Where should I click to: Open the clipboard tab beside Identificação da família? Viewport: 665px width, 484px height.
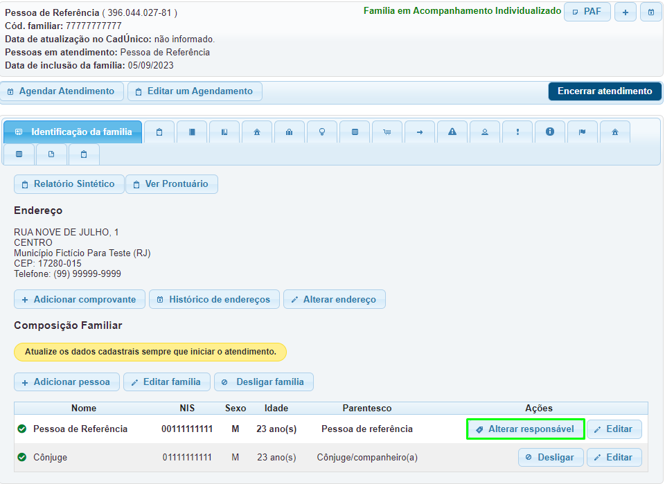click(159, 132)
